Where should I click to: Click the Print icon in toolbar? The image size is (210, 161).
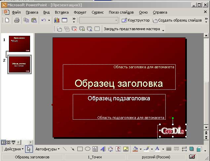17,20
